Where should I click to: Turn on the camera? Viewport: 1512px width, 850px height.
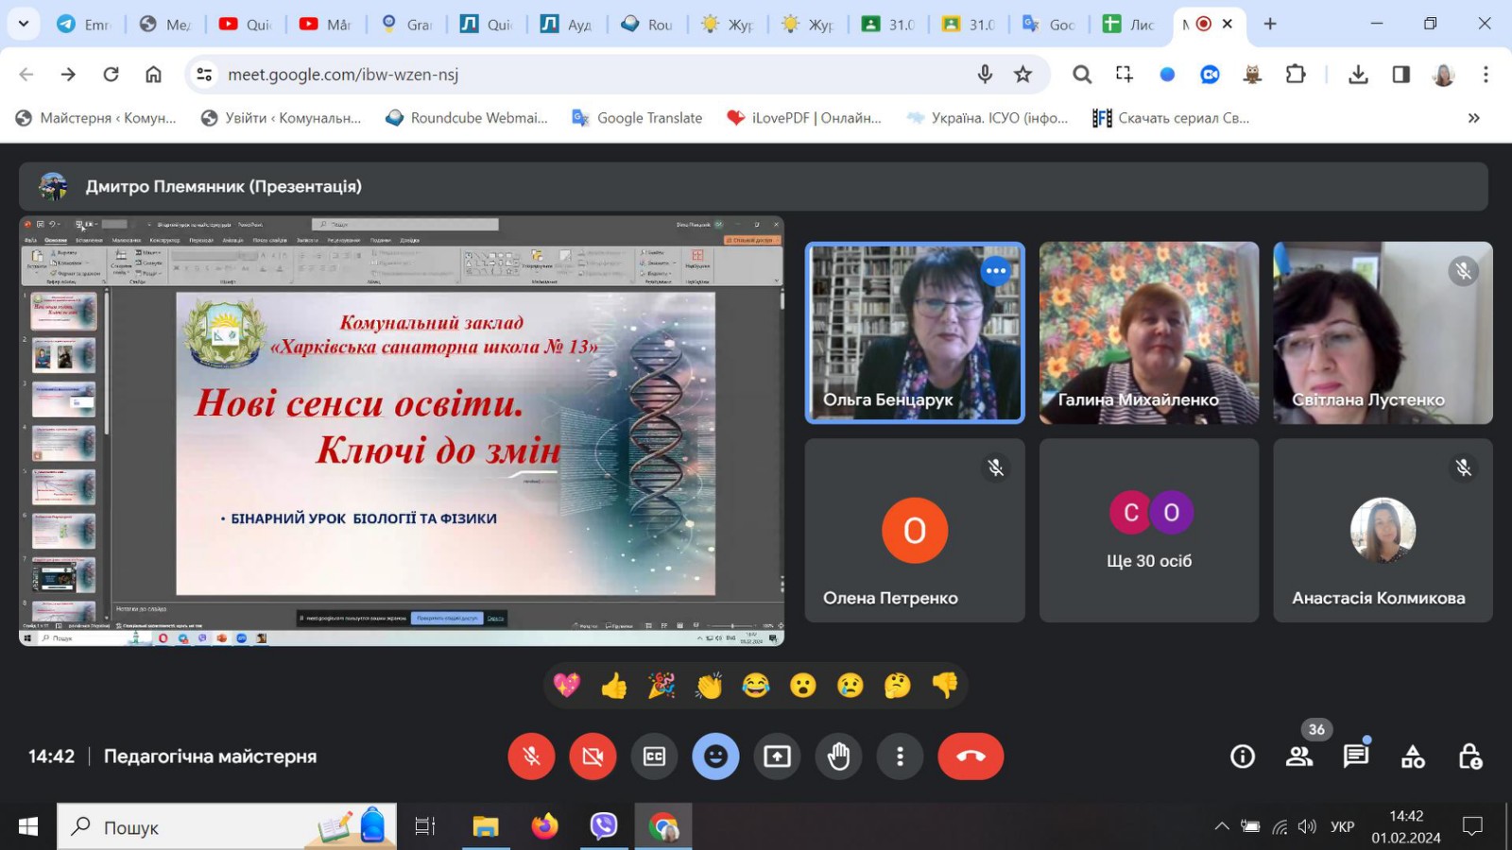(593, 756)
